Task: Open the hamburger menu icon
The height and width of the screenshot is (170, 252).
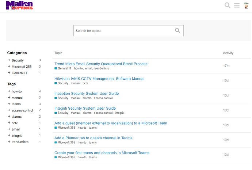Action: tap(237, 5)
